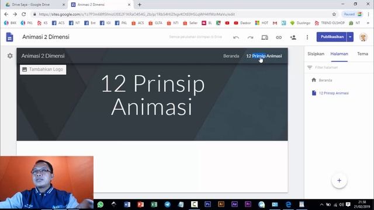Open the taskbar clock and date
This screenshot has height=210, width=374.
click(362, 204)
